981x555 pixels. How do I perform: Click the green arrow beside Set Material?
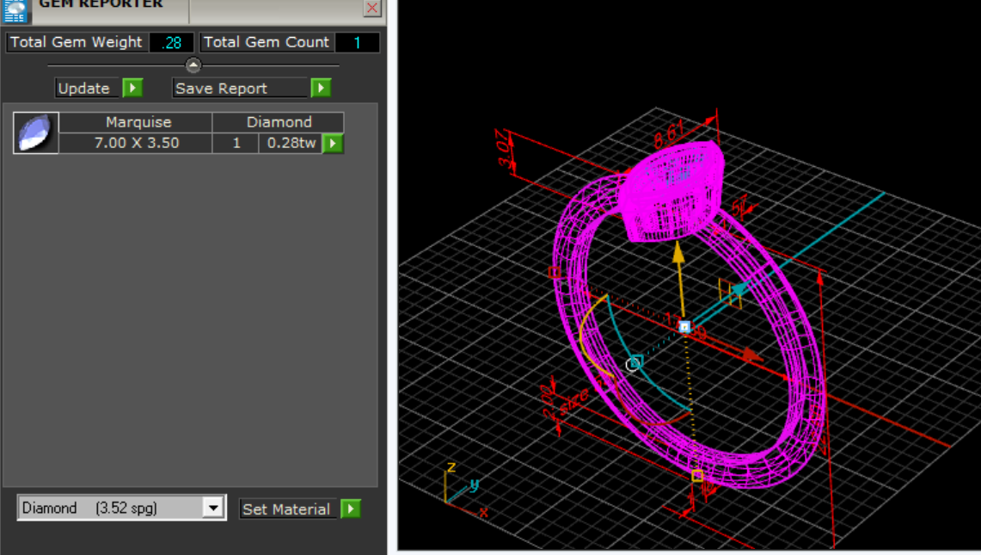click(x=351, y=509)
